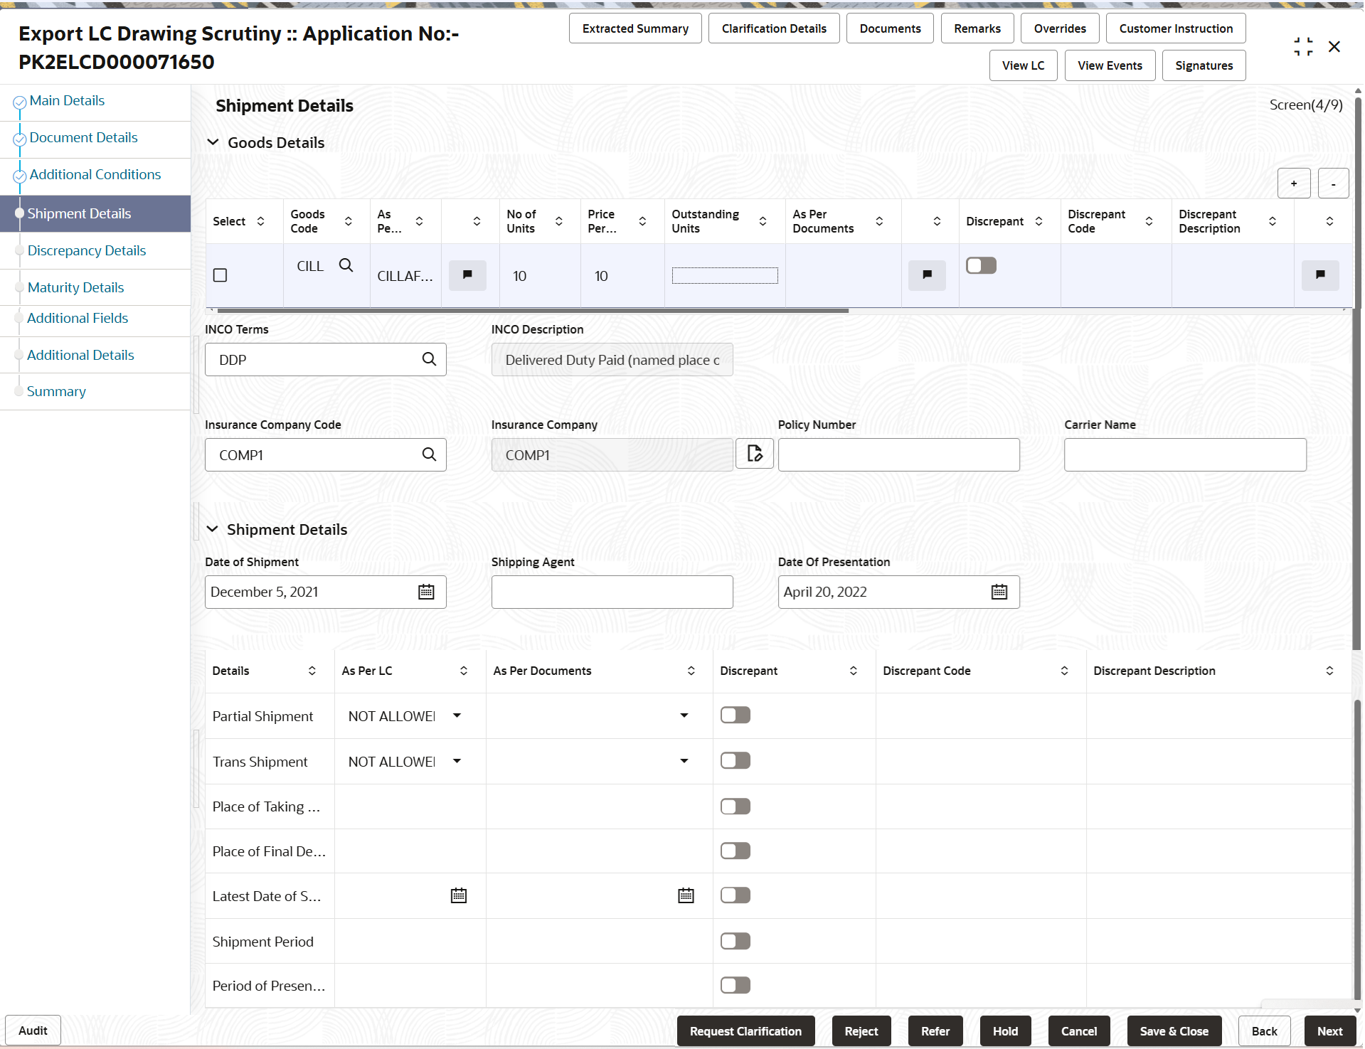Add a goods row with plus button
1365x1049 pixels.
click(x=1294, y=183)
